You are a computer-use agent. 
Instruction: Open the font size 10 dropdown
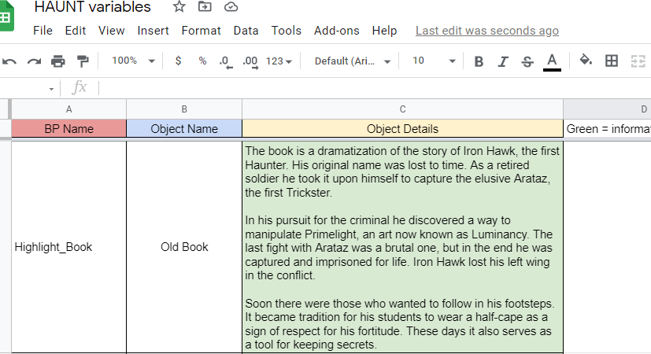click(x=434, y=61)
